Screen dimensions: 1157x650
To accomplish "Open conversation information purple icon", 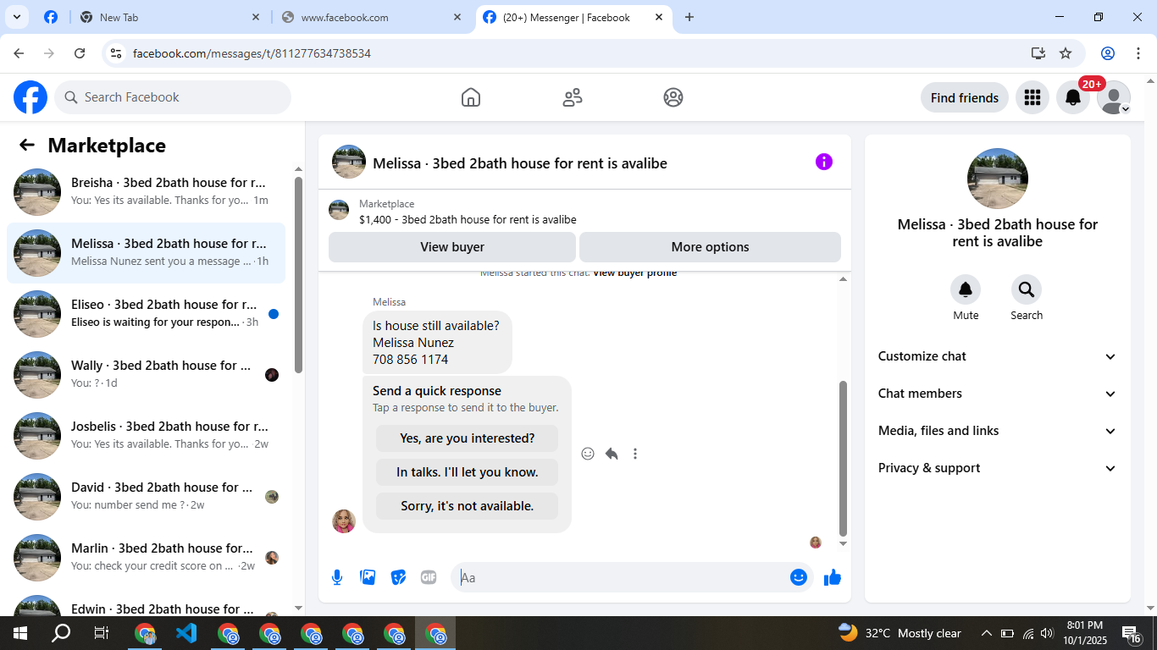I will pos(824,162).
